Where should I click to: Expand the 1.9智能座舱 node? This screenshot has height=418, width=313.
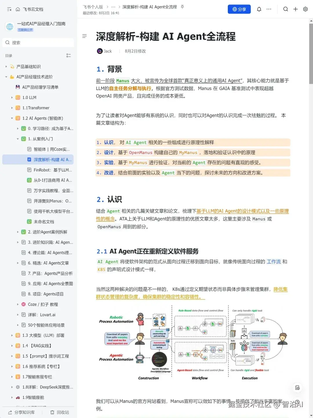pos(12,397)
